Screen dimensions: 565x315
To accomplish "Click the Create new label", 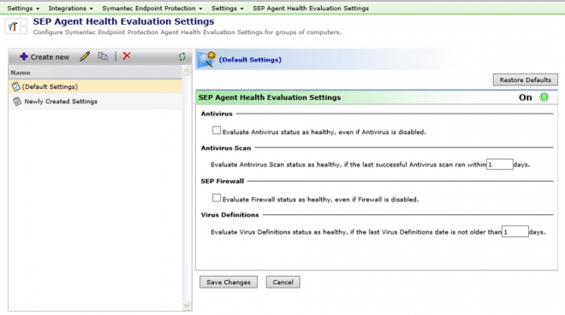I will pos(50,56).
